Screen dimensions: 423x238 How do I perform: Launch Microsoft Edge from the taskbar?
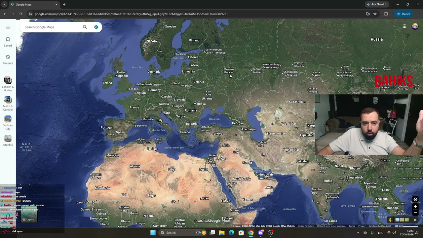[x=232, y=233]
